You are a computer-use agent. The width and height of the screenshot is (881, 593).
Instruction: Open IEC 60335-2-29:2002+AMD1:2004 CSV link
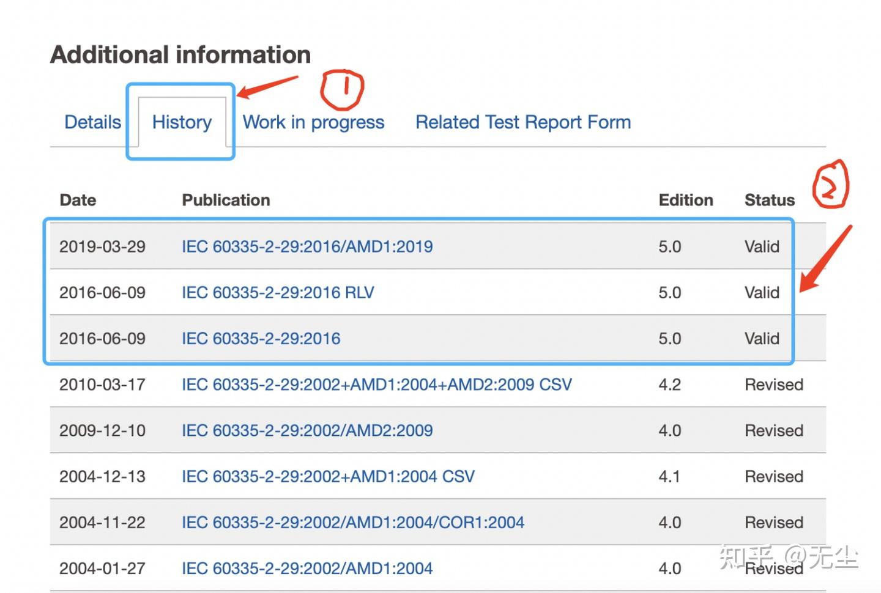328,476
